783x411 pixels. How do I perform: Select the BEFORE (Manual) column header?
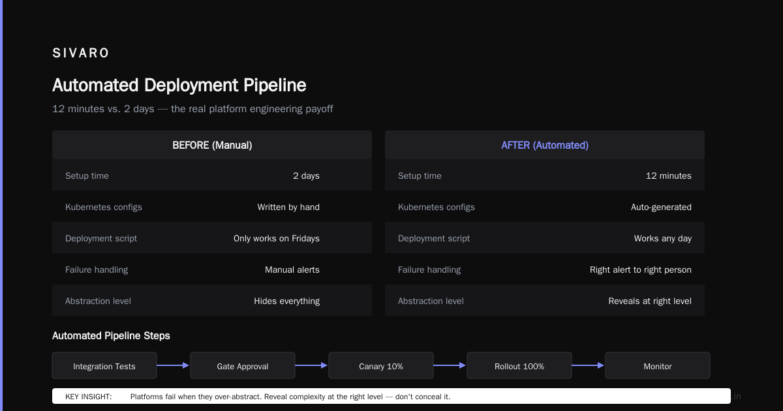(x=212, y=145)
